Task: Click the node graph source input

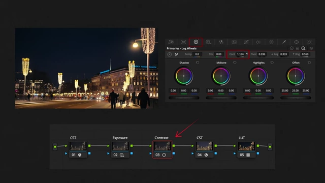Action: 55,147
